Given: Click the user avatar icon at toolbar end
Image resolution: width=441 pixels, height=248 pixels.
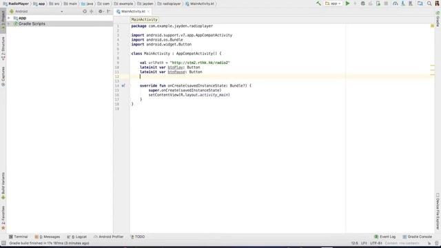Looking at the screenshot, I should [437, 3].
